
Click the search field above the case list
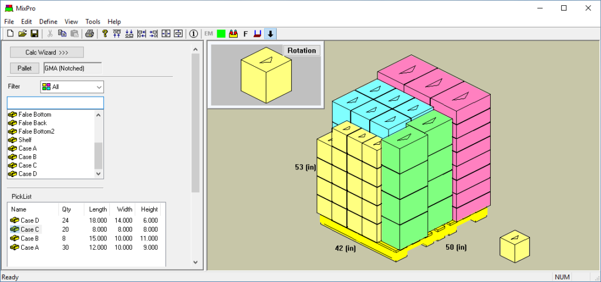point(55,103)
